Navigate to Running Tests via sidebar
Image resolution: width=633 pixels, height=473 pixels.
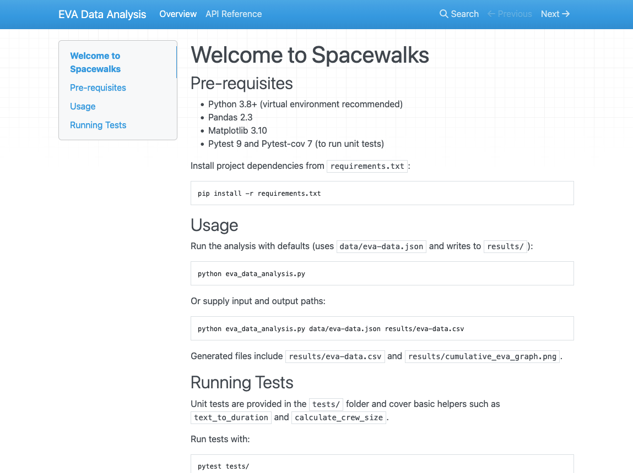click(98, 125)
